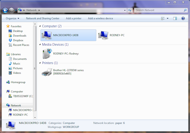190x133 pixels.
Task: Click the search magnifier icon
Action: tap(185, 10)
